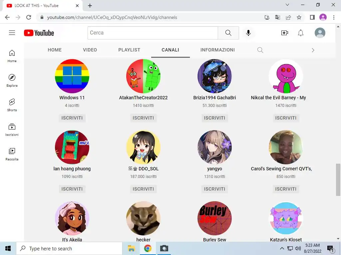Click taskbar Type here to search box

click(69, 248)
